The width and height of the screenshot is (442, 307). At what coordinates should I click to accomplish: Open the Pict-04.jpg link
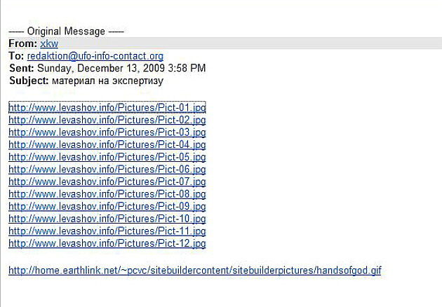coord(107,145)
